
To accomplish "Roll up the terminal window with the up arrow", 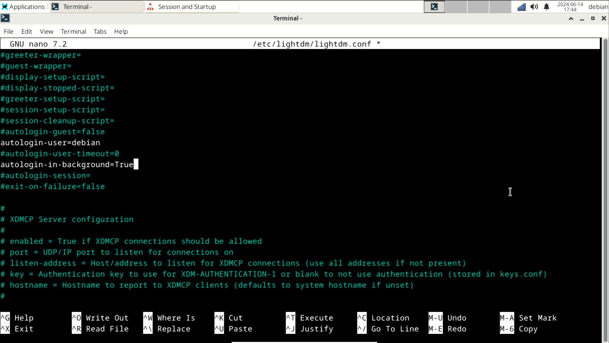I will click(571, 18).
